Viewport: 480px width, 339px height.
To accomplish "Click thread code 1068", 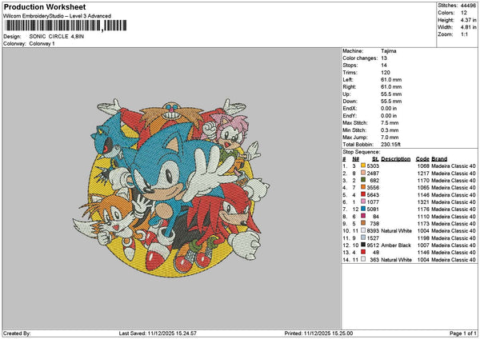I will coord(422,166).
